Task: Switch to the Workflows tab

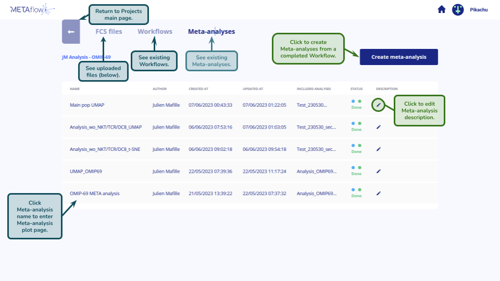Action: point(155,32)
